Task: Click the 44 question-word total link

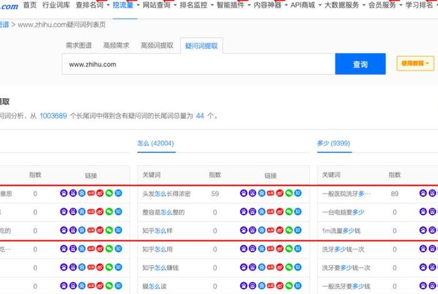Action: pos(200,116)
